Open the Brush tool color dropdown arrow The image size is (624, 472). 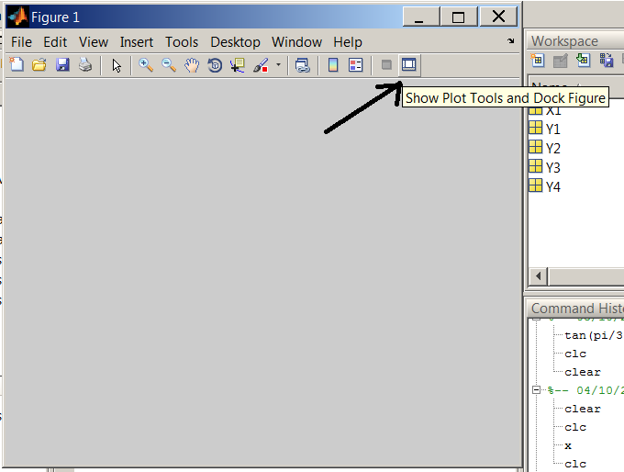[x=278, y=65]
